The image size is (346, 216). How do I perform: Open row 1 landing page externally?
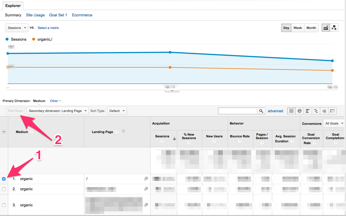point(146,179)
